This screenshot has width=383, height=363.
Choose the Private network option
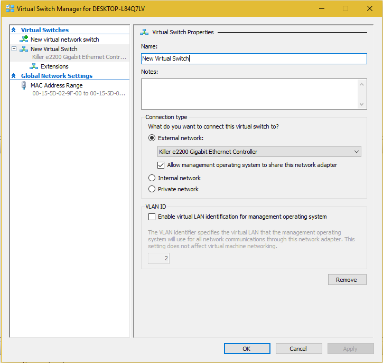pyautogui.click(x=152, y=189)
